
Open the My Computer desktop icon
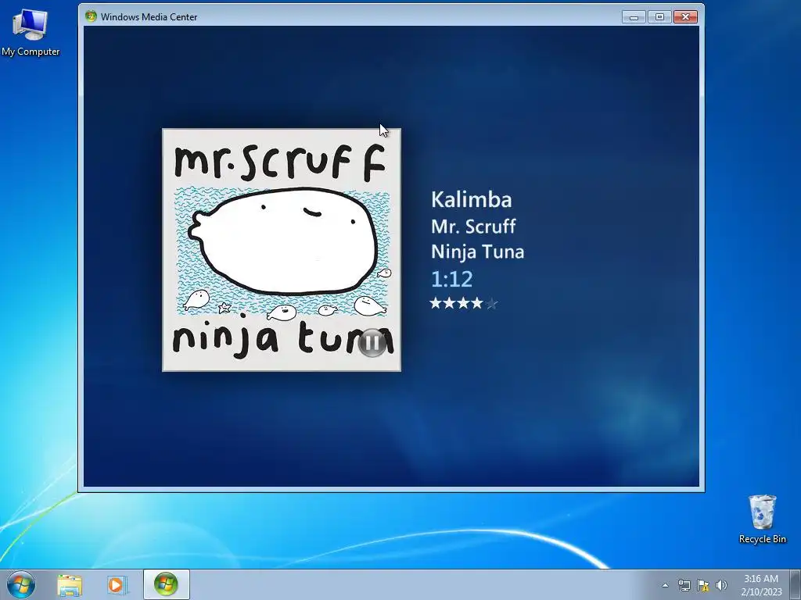click(x=31, y=32)
